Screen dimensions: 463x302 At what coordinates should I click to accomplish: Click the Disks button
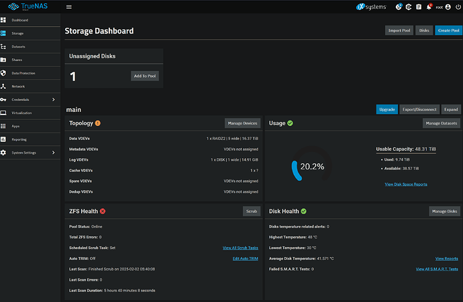coord(424,30)
